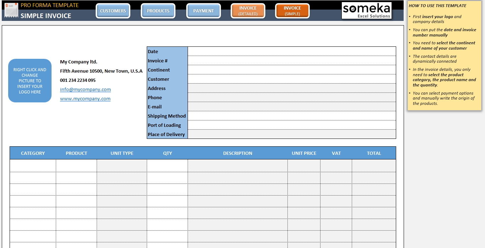Open the info@mycompany.com email link
The width and height of the screenshot is (485, 248).
85,90
